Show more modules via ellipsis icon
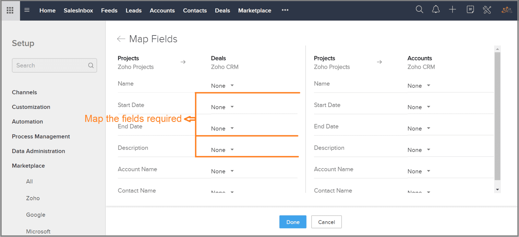 [x=285, y=10]
